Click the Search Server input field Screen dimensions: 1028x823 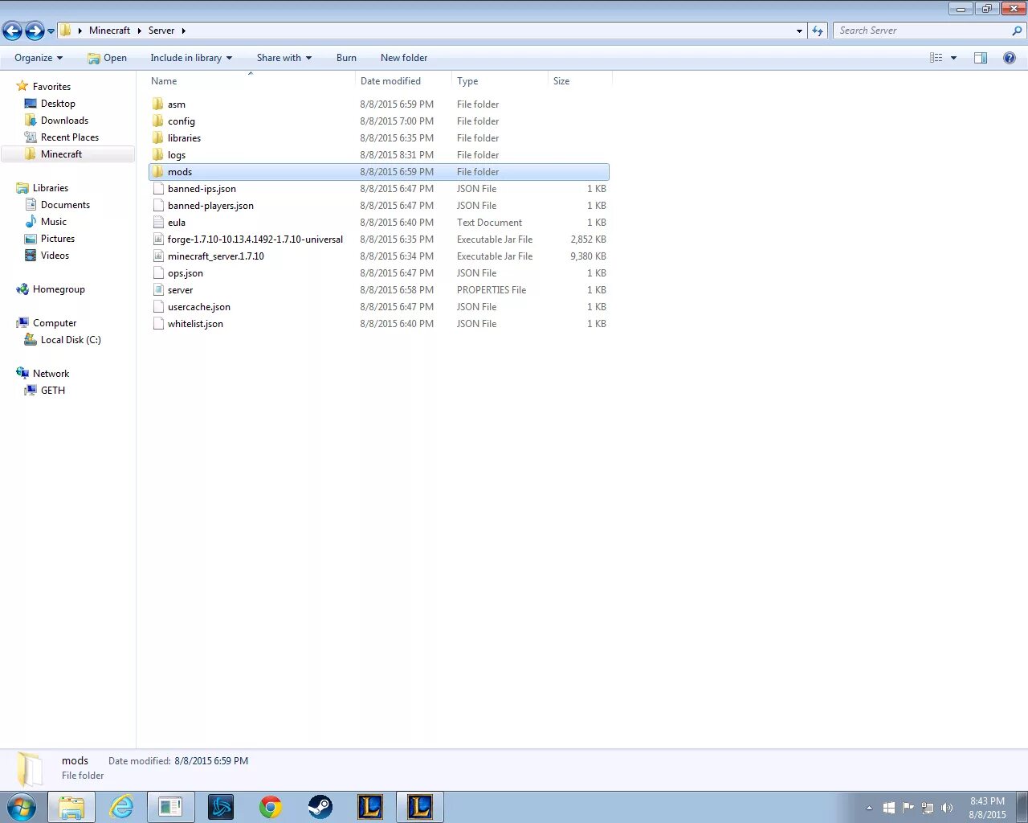922,31
